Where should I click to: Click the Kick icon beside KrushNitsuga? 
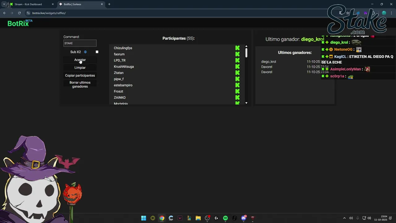(x=237, y=67)
